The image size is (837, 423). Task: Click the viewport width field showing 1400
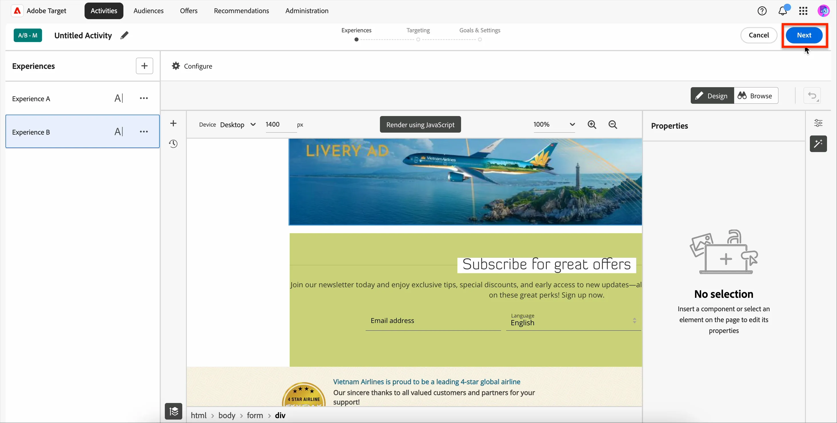(281, 125)
